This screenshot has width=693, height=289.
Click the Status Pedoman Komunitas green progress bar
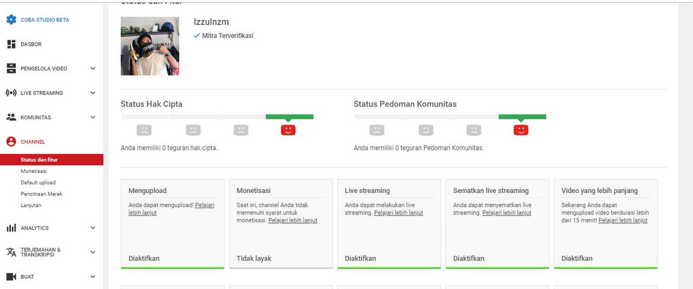pyautogui.click(x=522, y=117)
